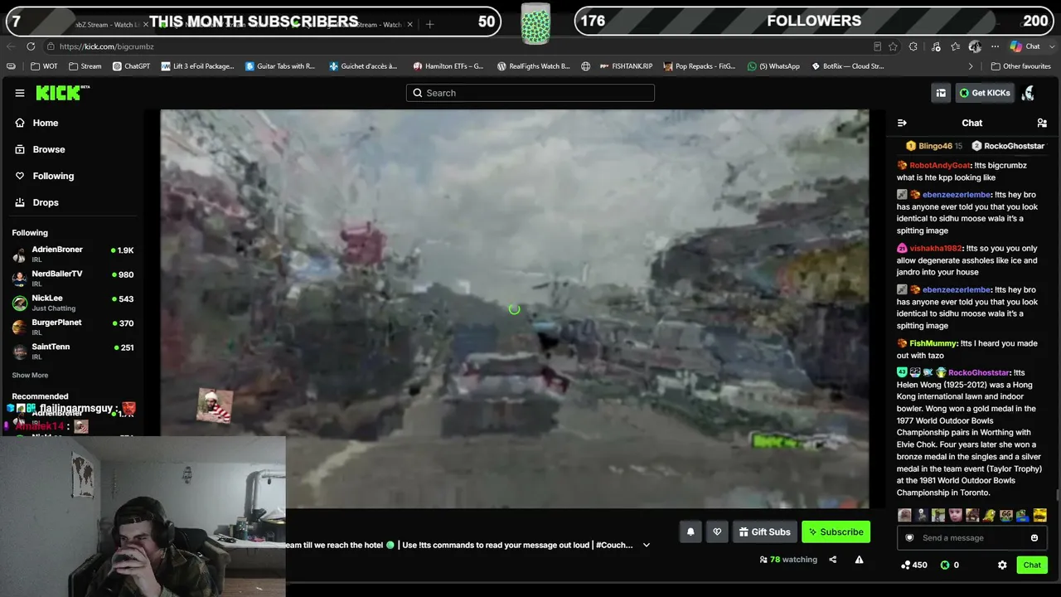Open the emote picker smiley icon

(x=1034, y=538)
